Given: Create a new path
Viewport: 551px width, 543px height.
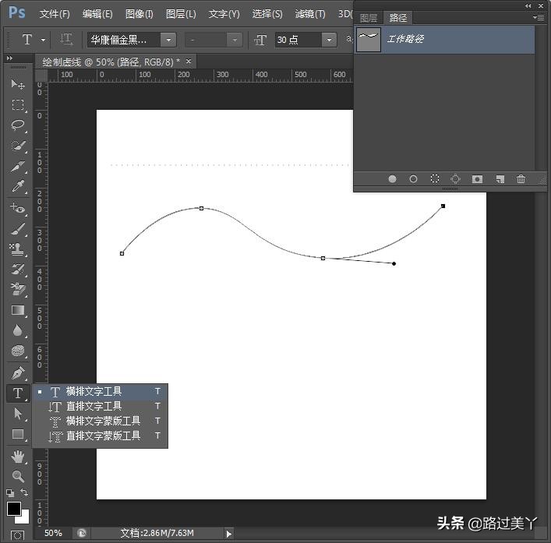Looking at the screenshot, I should [500, 179].
